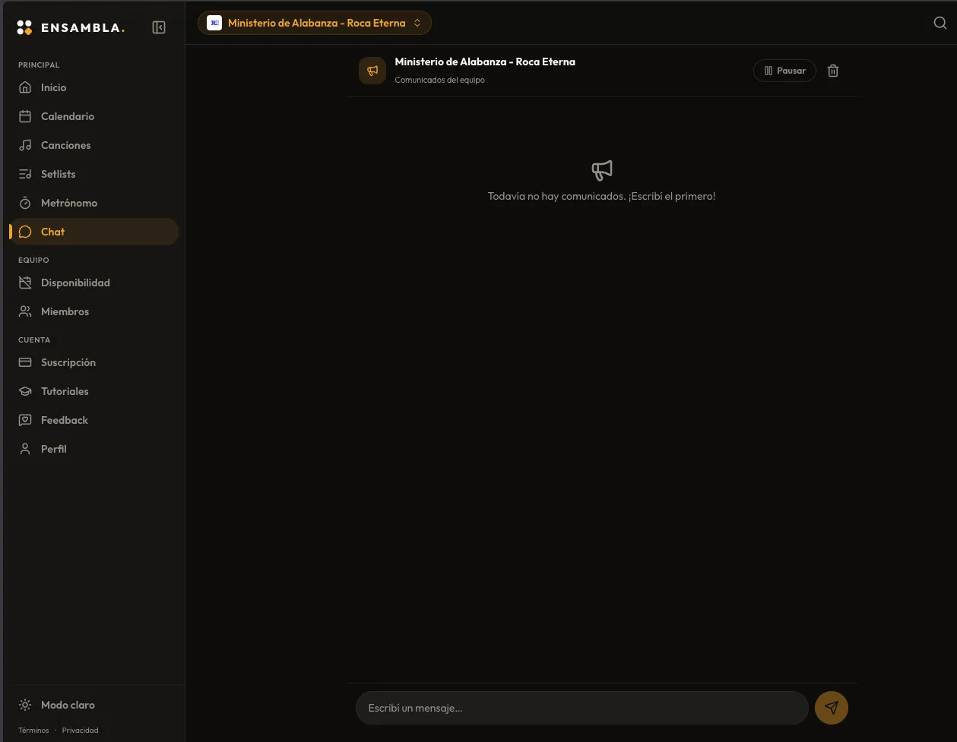Click the Inicio home icon

[25, 87]
